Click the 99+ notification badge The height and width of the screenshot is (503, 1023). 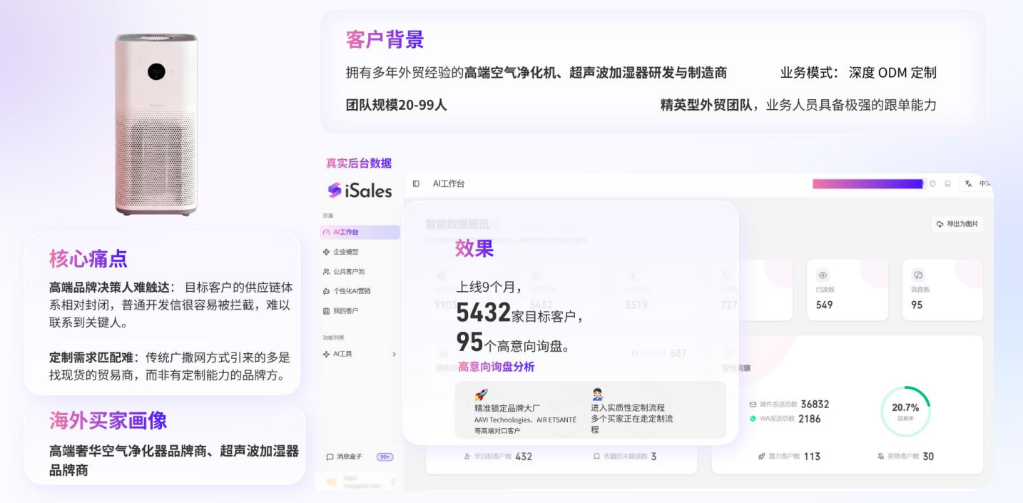(x=385, y=457)
